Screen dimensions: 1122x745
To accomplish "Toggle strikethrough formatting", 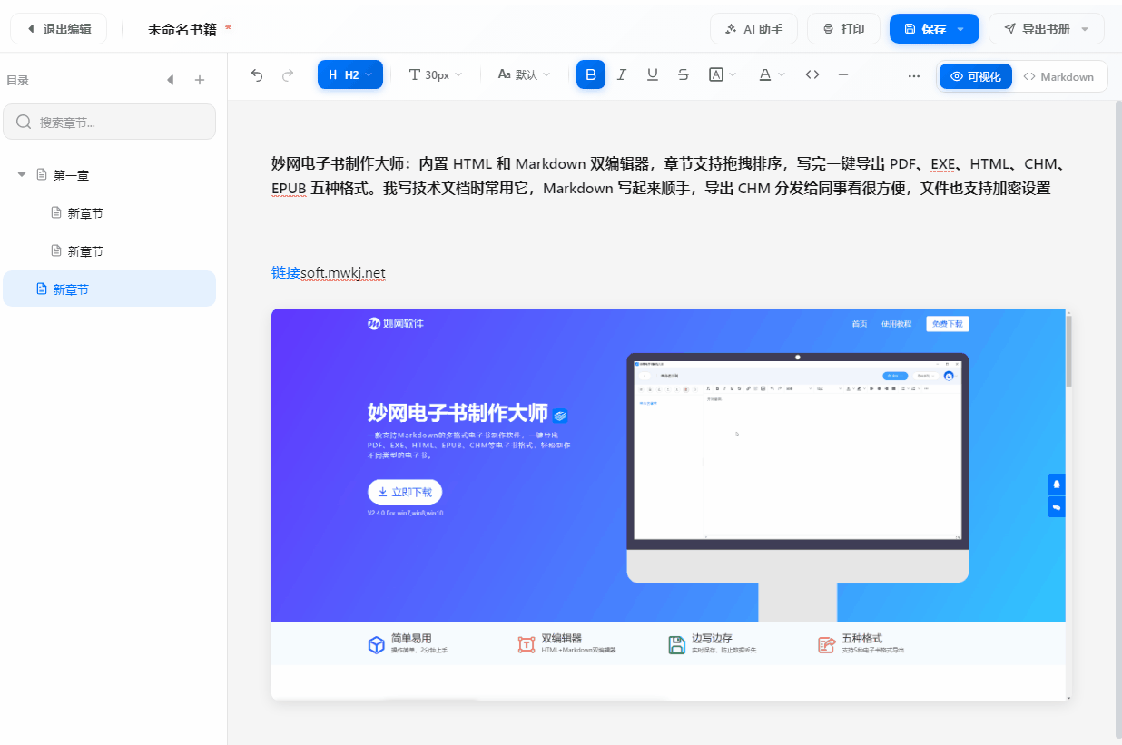I will click(684, 74).
